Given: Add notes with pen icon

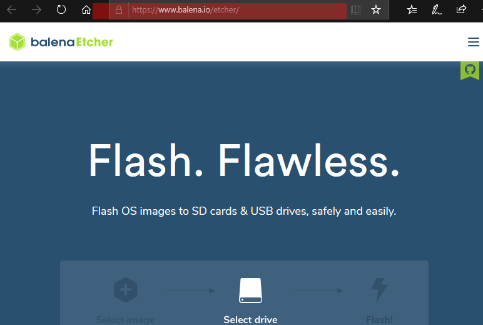Looking at the screenshot, I should [437, 10].
